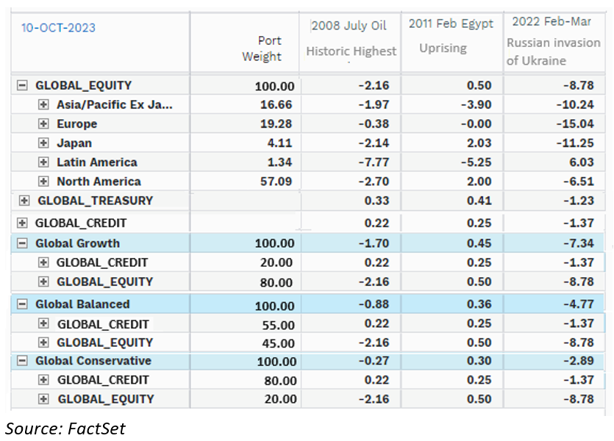This screenshot has height=441, width=614.
Task: Expand the Europe row using its plus icon
Action: tap(43, 123)
